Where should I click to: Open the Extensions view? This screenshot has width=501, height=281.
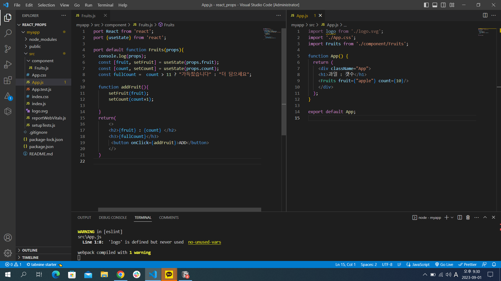pyautogui.click(x=8, y=80)
